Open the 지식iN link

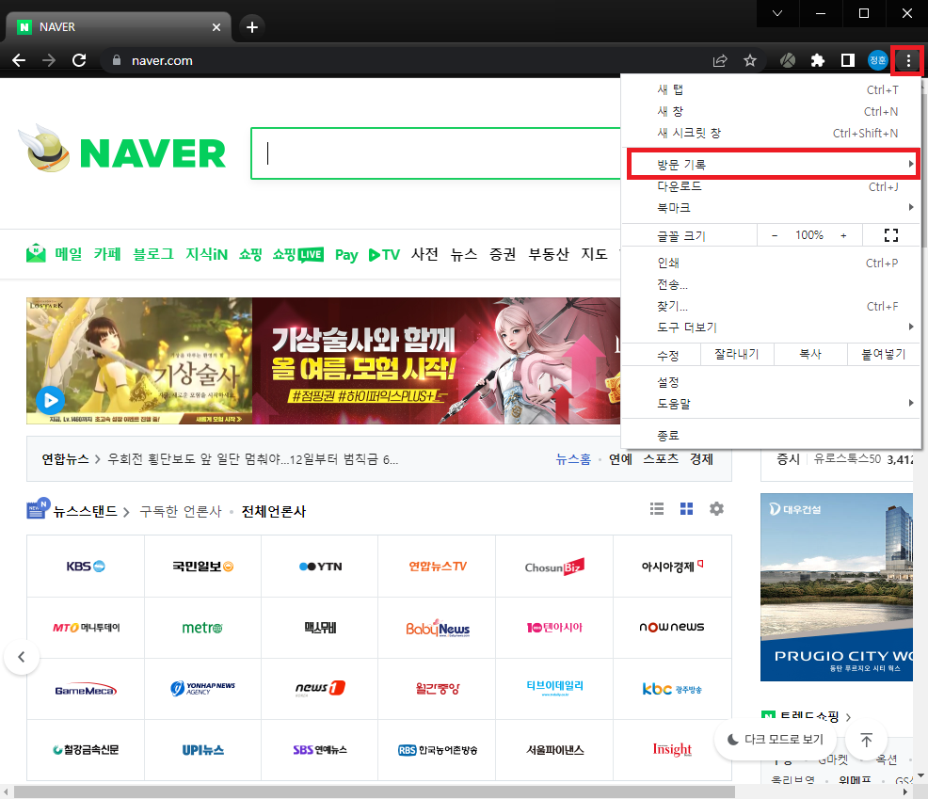206,254
